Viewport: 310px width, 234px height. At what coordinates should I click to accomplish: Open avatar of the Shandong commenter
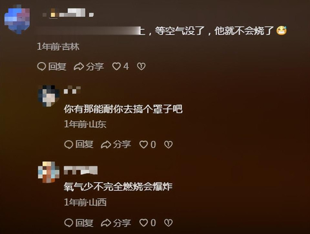(49, 96)
